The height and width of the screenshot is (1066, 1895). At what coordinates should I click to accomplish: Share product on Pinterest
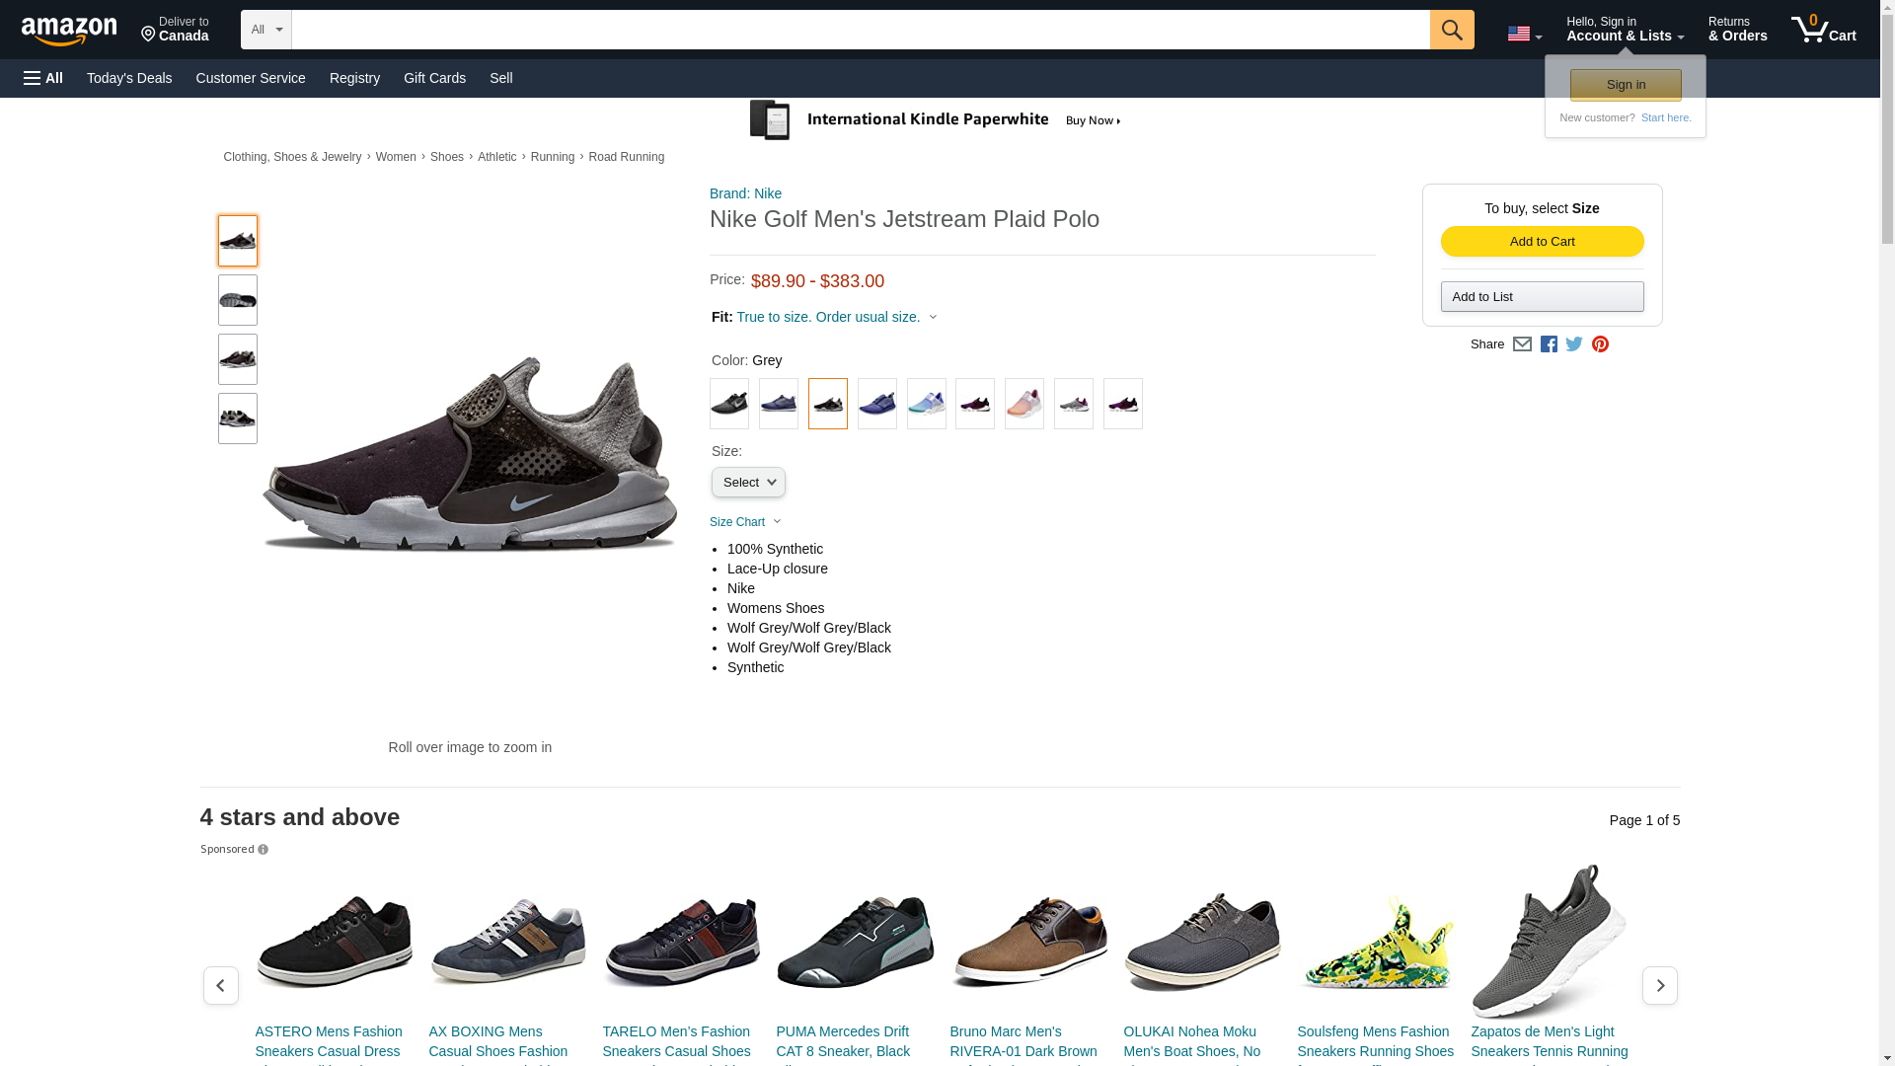coord(1600,344)
